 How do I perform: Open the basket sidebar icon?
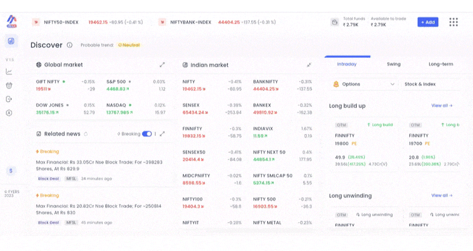point(9,86)
